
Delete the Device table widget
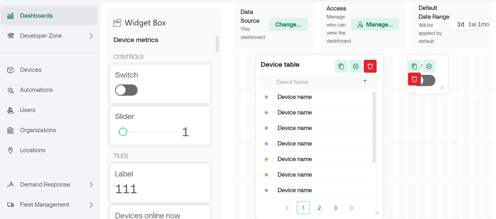tap(370, 66)
